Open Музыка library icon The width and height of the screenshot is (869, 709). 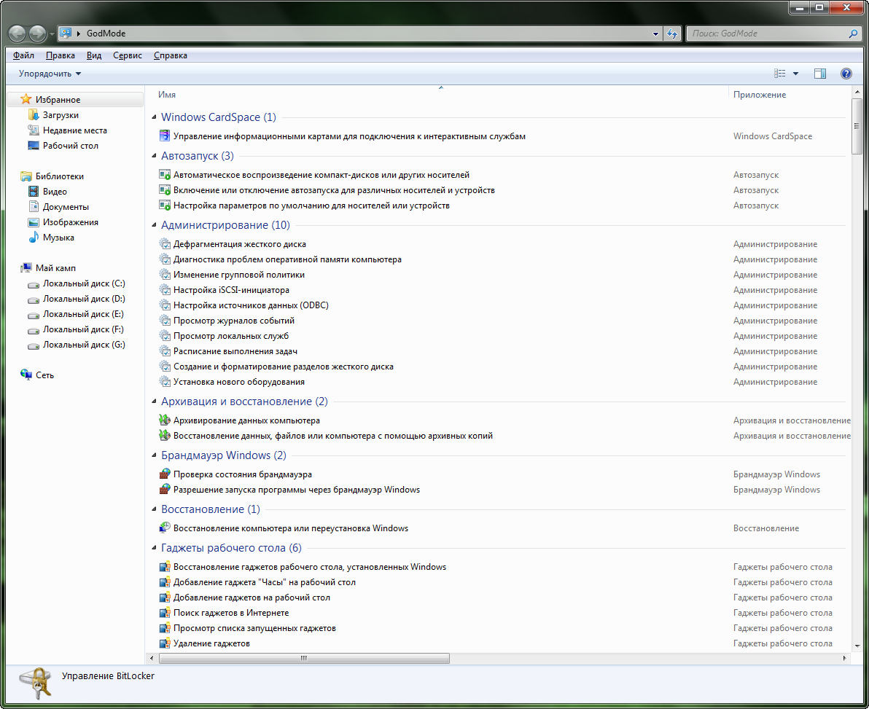point(34,238)
